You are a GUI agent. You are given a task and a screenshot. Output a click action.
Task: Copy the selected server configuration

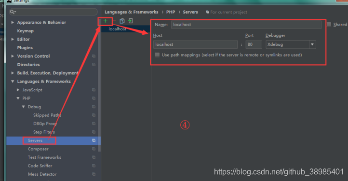tap(122, 21)
